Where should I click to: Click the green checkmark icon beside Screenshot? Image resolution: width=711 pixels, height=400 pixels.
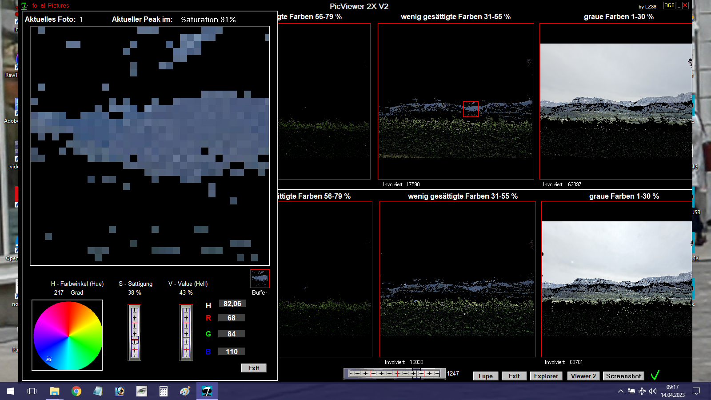[655, 376]
